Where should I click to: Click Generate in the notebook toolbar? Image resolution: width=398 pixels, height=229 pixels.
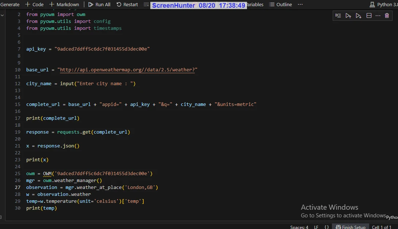tap(10, 4)
